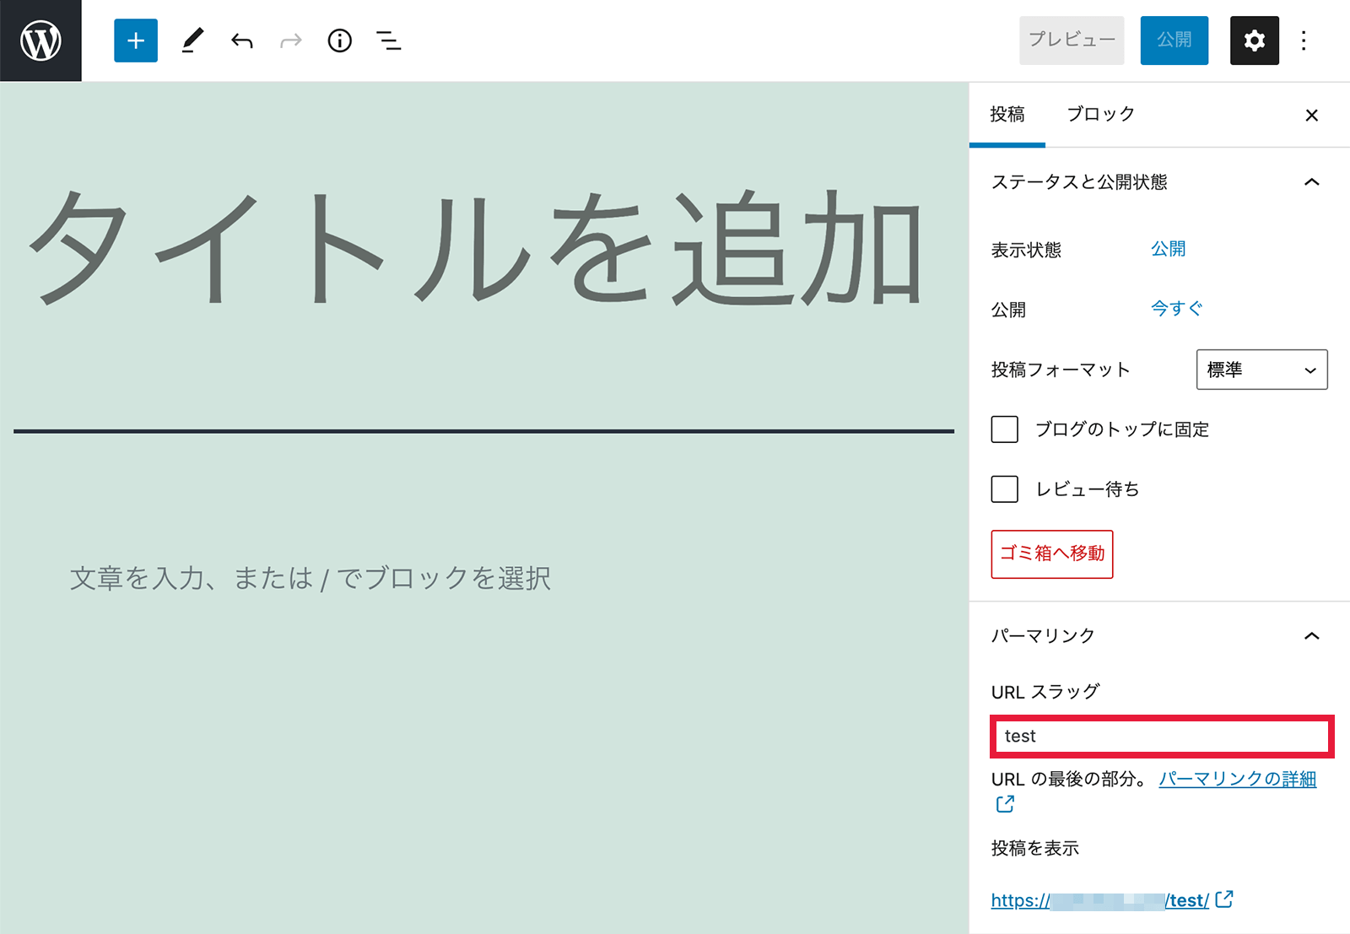This screenshot has height=934, width=1350.
Task: Click the WordPress logo icon
Action: 40,40
